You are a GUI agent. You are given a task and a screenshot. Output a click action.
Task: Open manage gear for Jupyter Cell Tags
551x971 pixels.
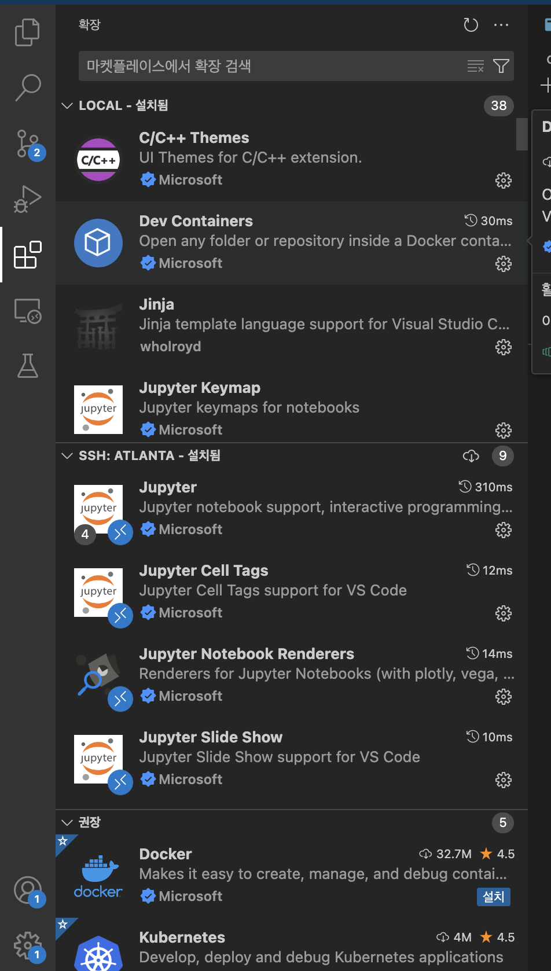coord(504,613)
